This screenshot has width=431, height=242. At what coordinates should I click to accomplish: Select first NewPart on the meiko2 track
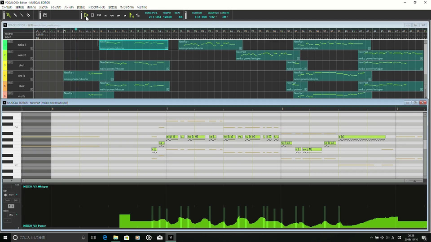point(268,55)
